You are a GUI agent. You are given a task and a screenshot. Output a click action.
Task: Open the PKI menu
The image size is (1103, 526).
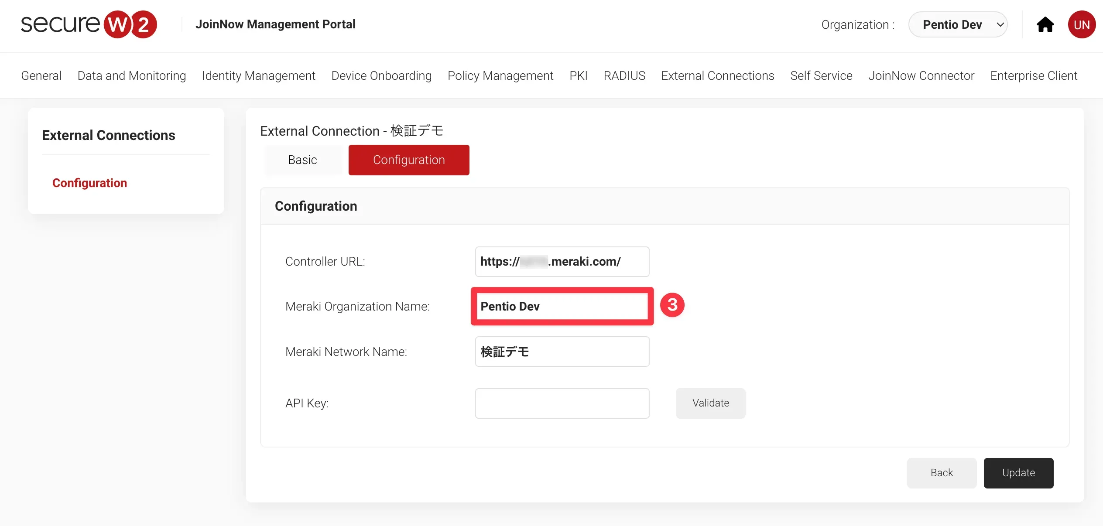click(x=578, y=76)
